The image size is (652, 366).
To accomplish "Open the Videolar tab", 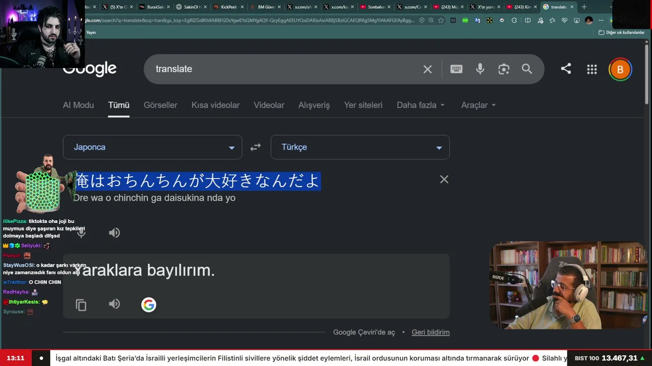I will point(269,105).
